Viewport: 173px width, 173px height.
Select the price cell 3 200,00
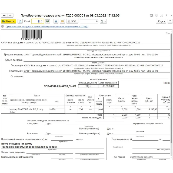149,111
